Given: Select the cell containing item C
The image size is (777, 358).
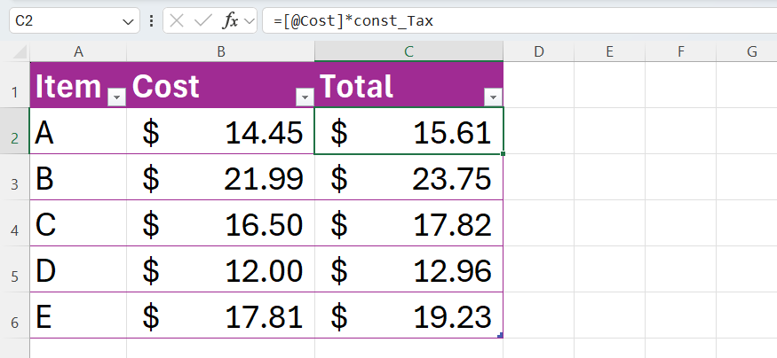Looking at the screenshot, I should tap(78, 223).
